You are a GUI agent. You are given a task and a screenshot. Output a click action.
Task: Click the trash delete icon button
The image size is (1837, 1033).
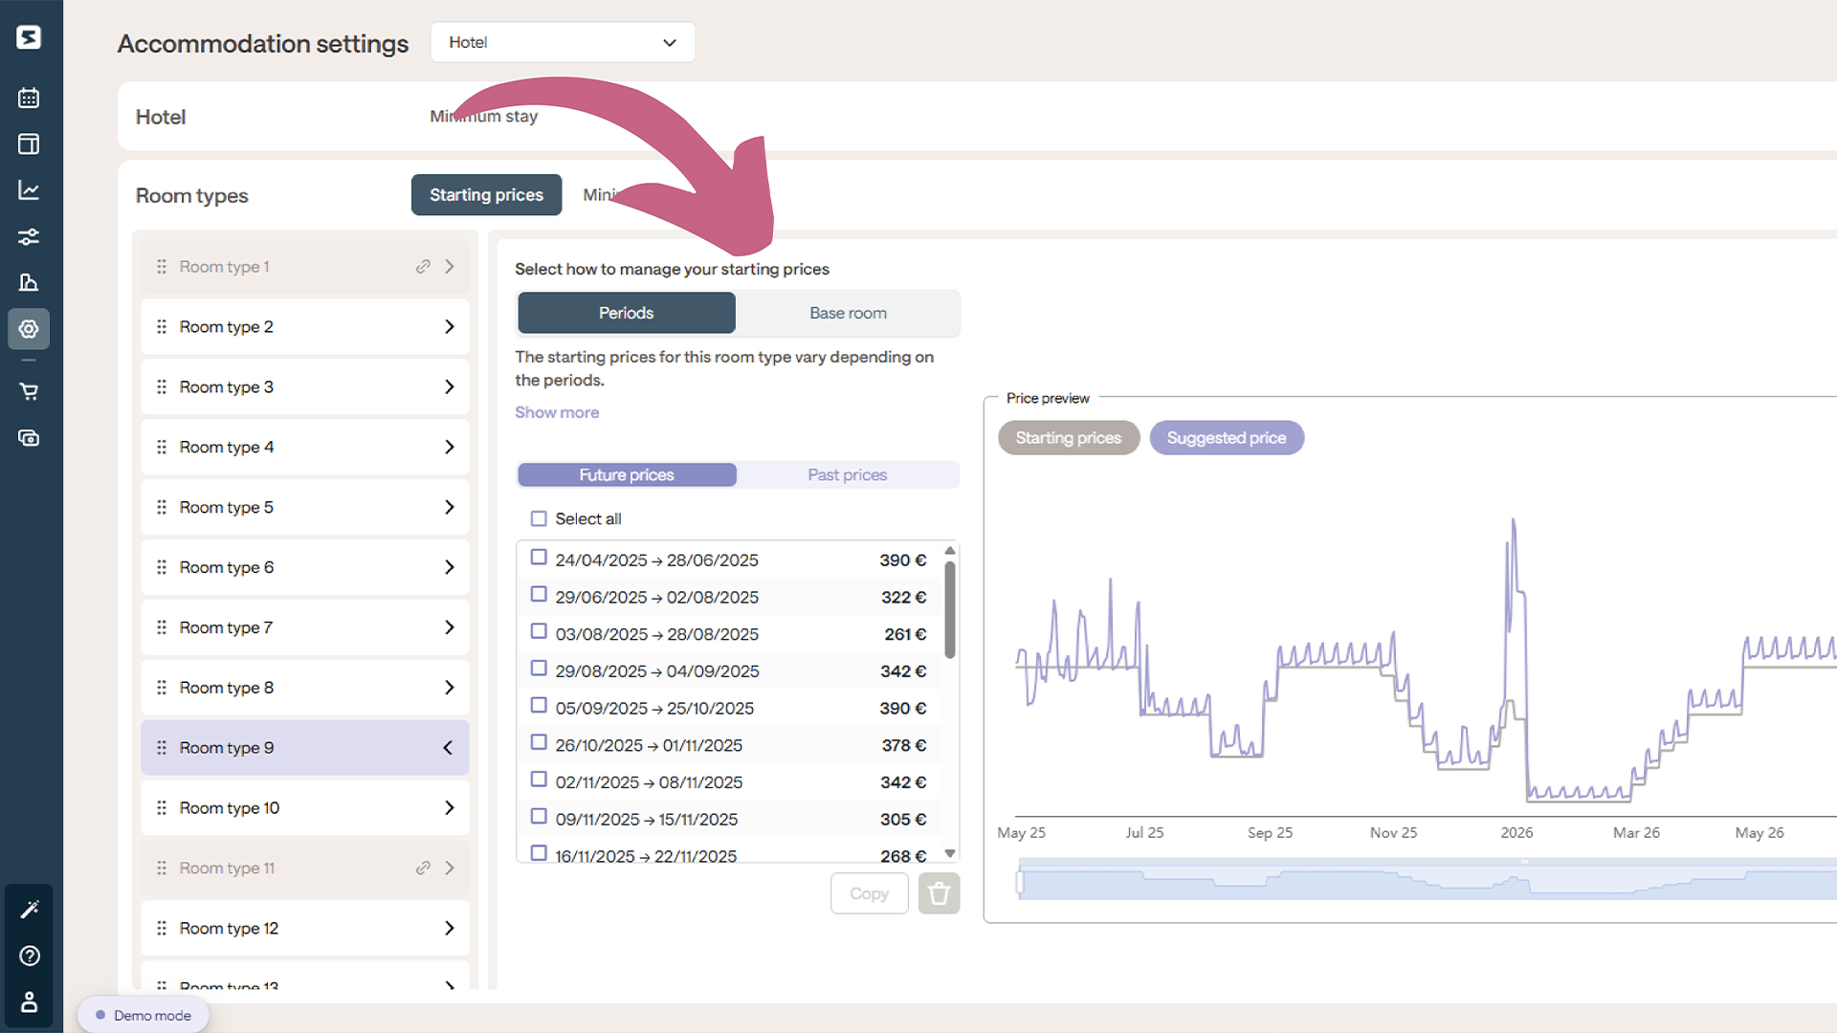939,893
